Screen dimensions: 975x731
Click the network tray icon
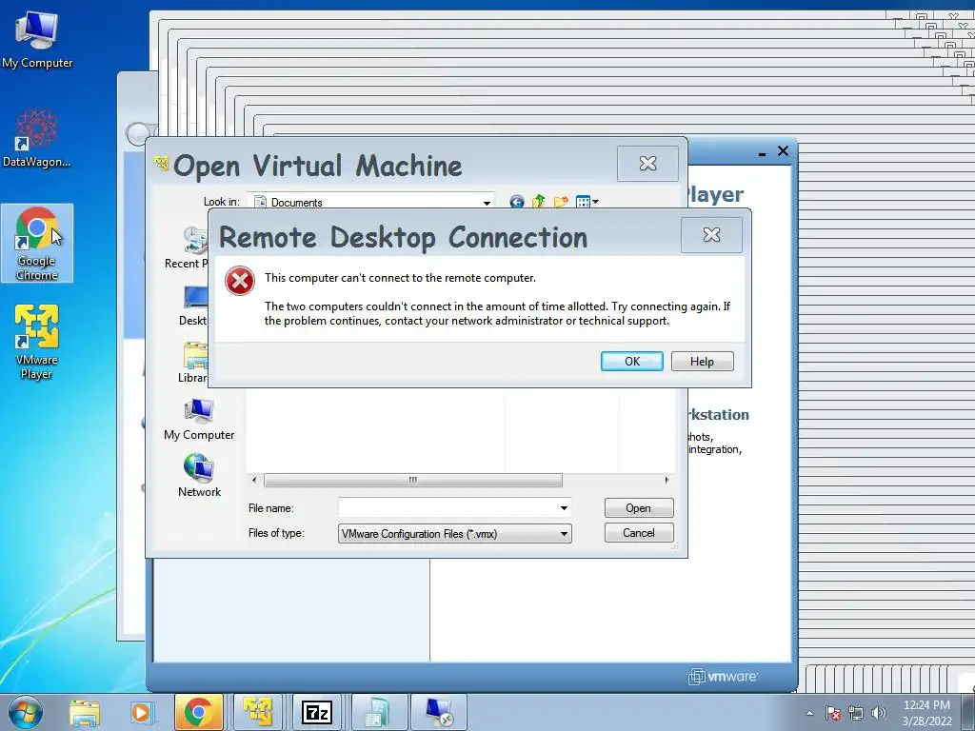[x=856, y=713]
